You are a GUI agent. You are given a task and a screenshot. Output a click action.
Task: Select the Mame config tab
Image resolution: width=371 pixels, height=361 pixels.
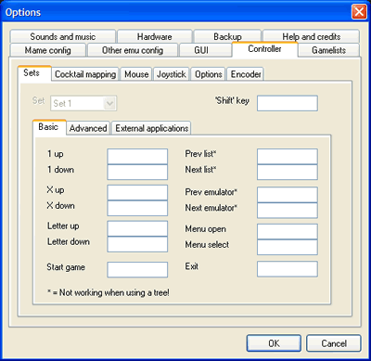(48, 50)
